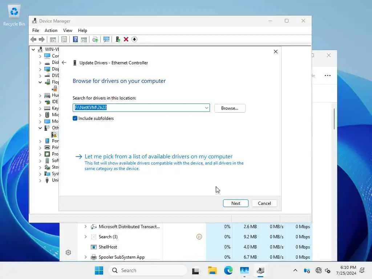Viewport: 372px width, 279px height.
Task: Click the Processors category icon
Action: tap(47, 154)
